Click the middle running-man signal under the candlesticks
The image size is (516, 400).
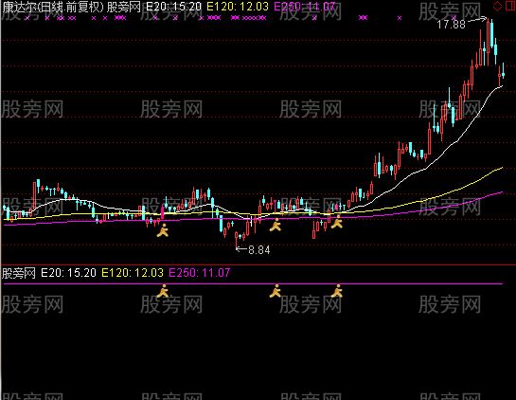(x=276, y=225)
